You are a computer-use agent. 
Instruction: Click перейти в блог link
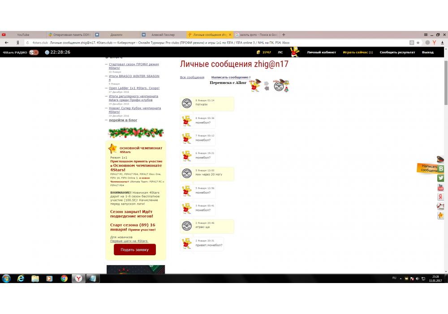click(x=123, y=120)
